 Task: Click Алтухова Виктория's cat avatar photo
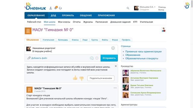point(126,80)
